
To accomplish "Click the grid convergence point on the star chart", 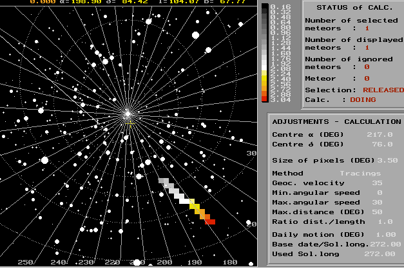I will pos(128,114).
